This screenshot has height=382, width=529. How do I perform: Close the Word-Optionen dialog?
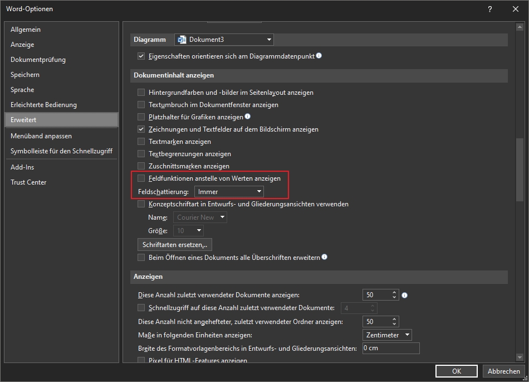pos(516,9)
